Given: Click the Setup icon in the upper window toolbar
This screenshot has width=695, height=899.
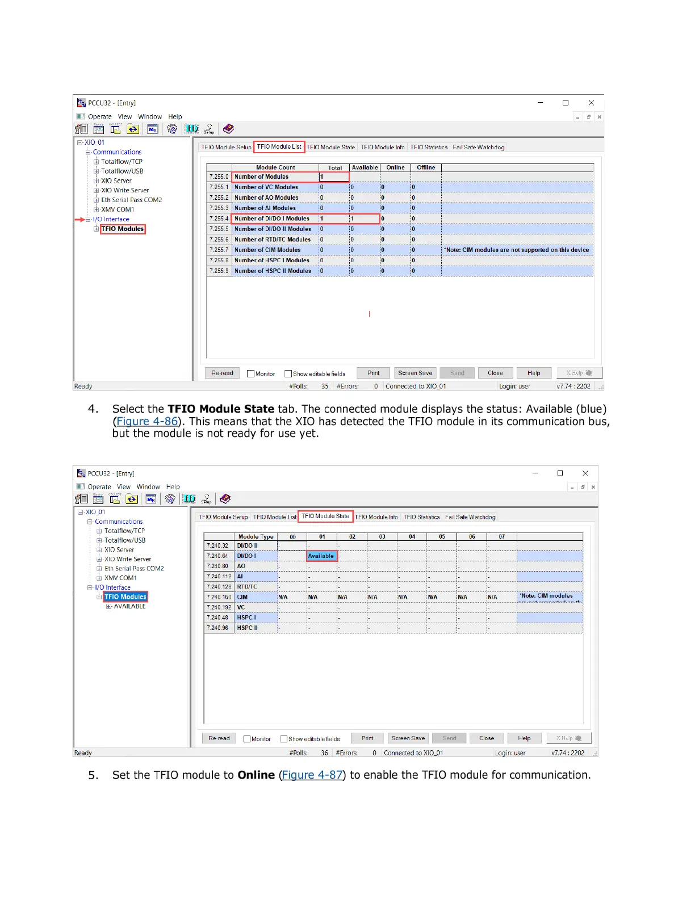Looking at the screenshot, I should (x=209, y=129).
